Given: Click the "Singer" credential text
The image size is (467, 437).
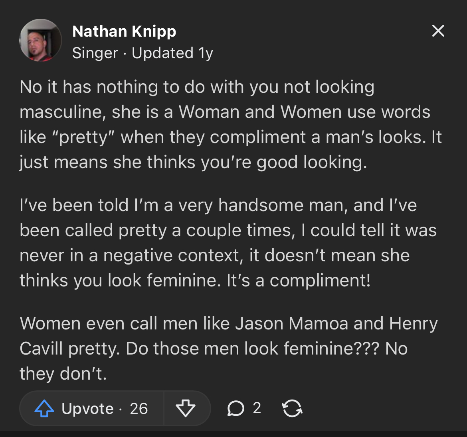Looking at the screenshot, I should [95, 53].
